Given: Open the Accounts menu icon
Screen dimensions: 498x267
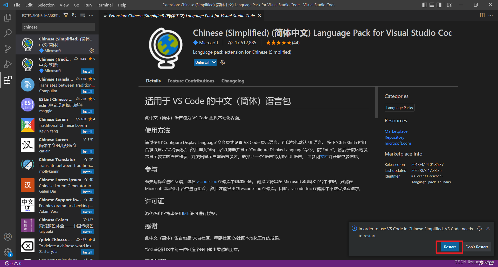Looking at the screenshot, I should [8, 237].
